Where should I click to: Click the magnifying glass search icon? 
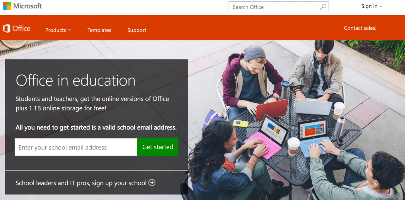coord(323,7)
